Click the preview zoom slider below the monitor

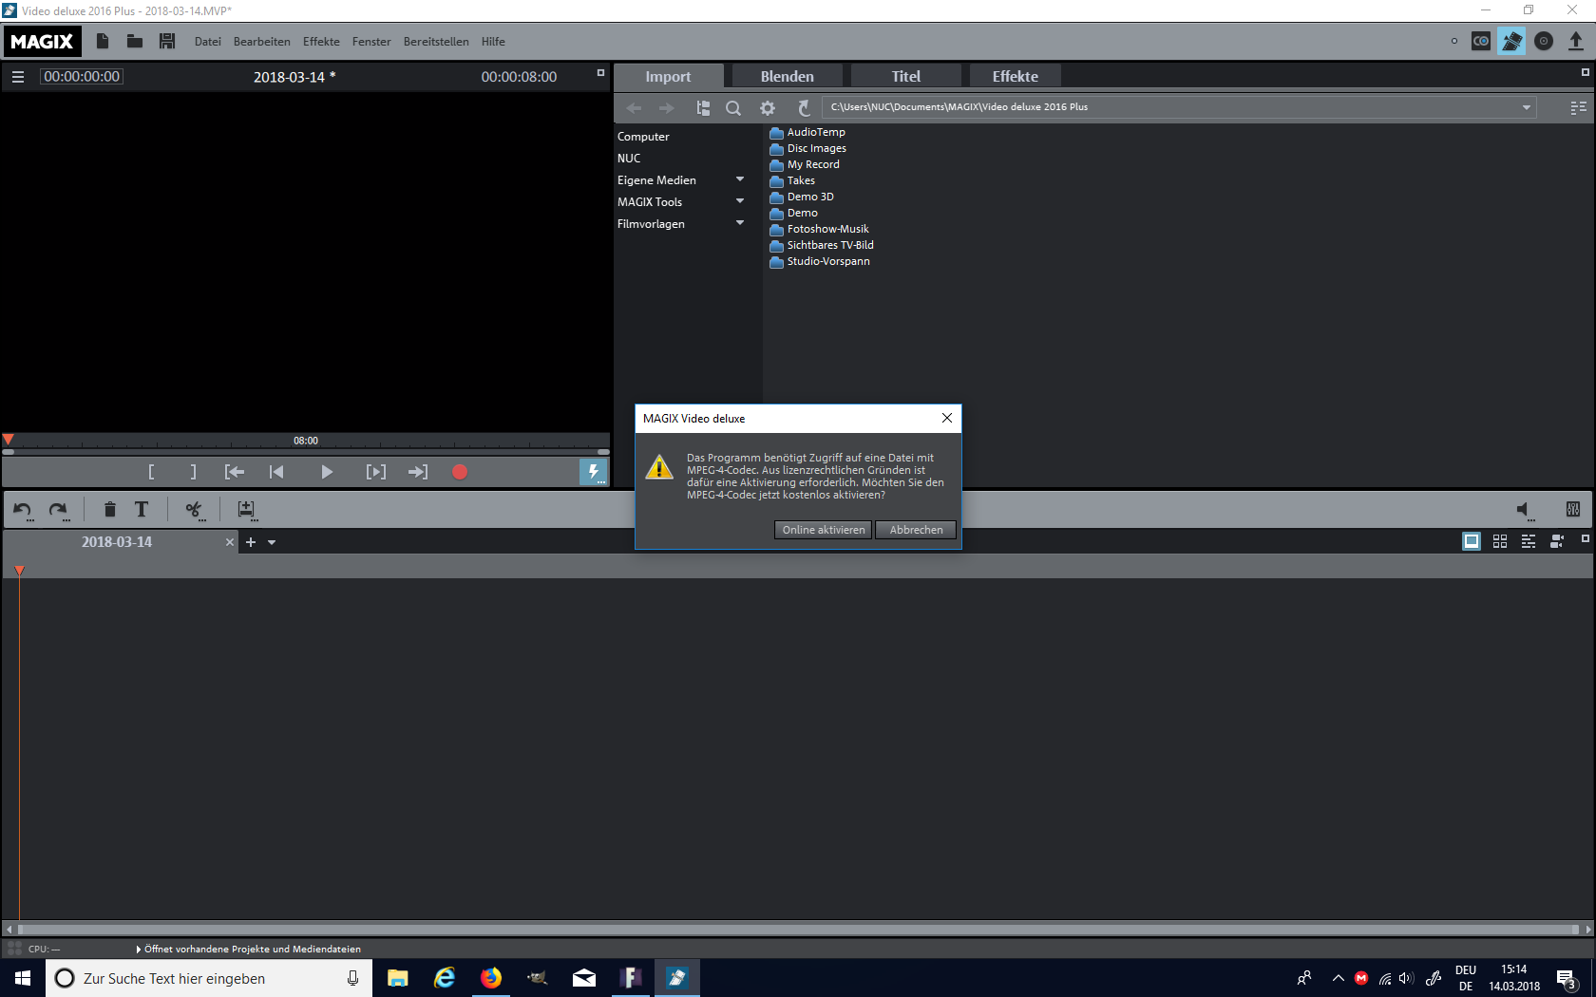[306, 452]
